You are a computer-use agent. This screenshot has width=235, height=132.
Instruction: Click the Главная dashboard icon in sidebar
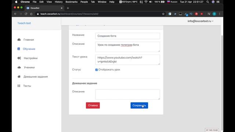click(x=19, y=40)
